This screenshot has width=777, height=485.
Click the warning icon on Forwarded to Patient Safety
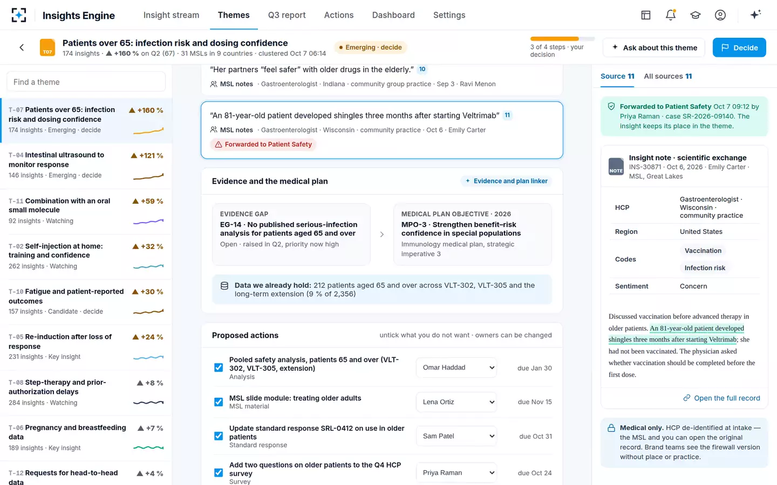(x=219, y=144)
